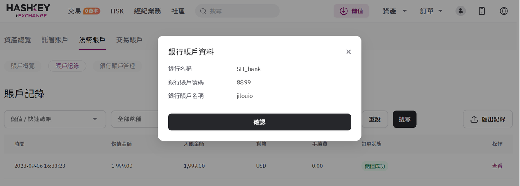This screenshot has width=520, height=186.
Task: Click the 查看 link in record row
Action: pos(497,166)
